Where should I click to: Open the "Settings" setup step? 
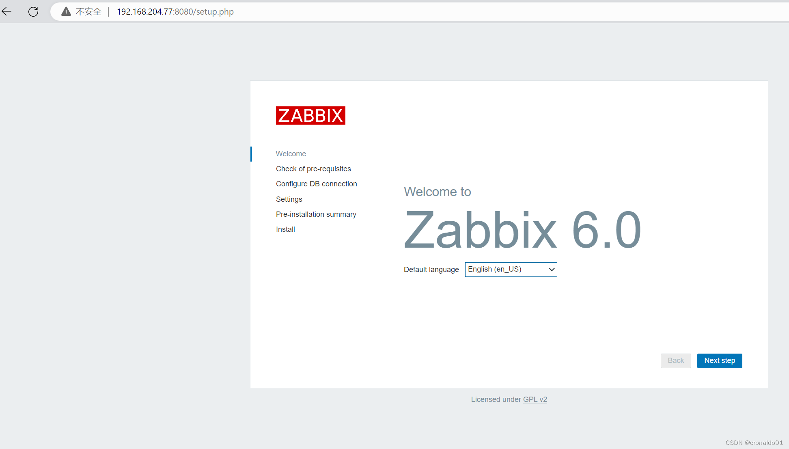click(x=289, y=199)
